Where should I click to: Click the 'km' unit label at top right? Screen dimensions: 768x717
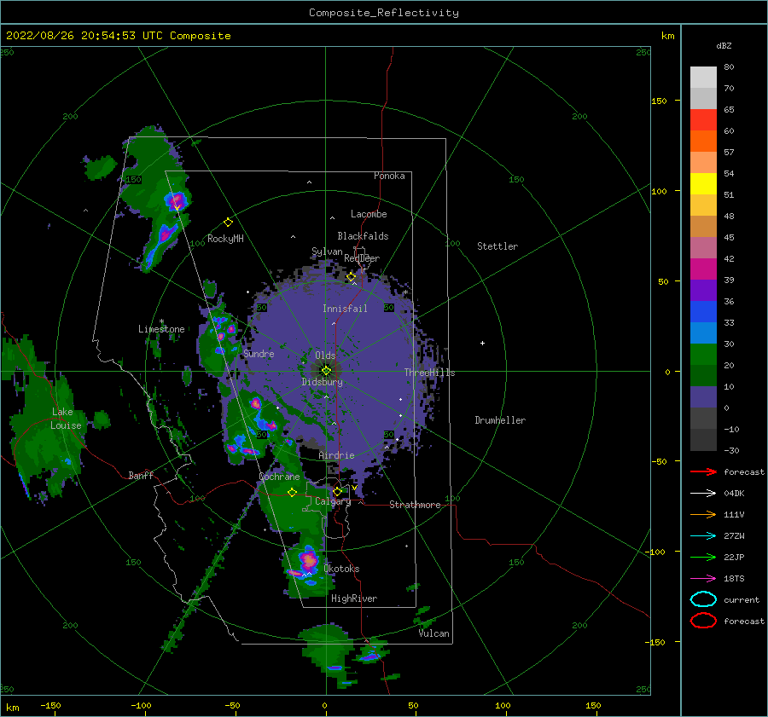click(x=667, y=36)
